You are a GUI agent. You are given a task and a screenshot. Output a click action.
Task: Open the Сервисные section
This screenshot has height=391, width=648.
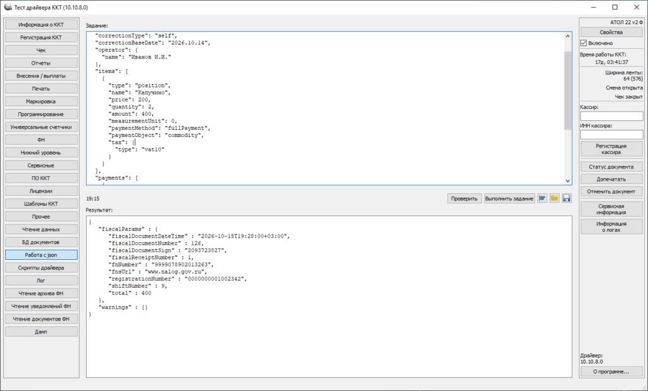pyautogui.click(x=41, y=166)
